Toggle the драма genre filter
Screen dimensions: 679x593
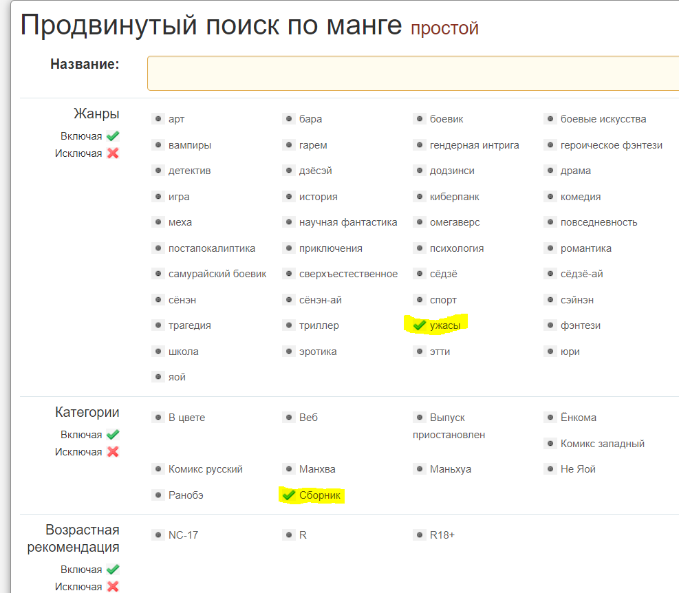pos(575,171)
